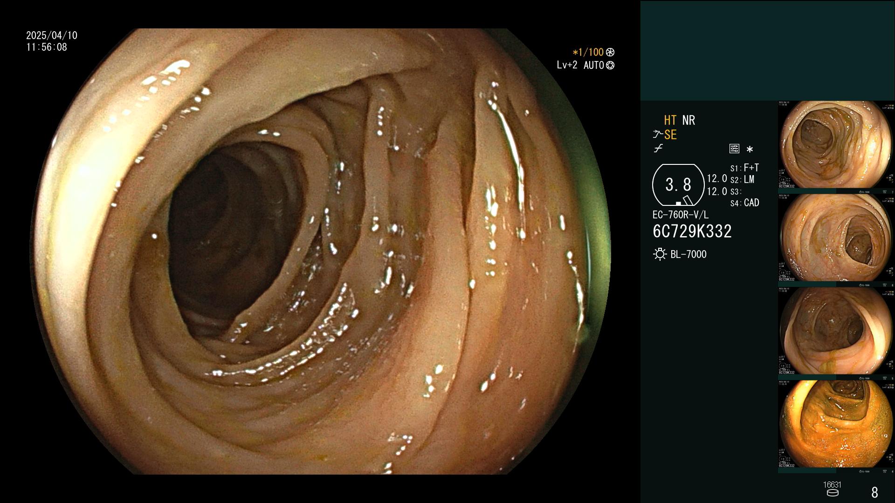Click the *1/100 shutter speed value
This screenshot has width=895, height=503.
(588, 52)
